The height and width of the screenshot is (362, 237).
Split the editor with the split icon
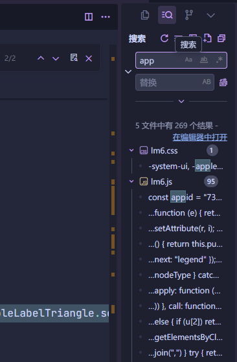coord(89,17)
